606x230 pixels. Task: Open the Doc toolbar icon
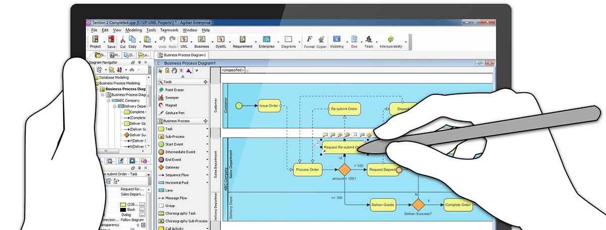point(354,41)
